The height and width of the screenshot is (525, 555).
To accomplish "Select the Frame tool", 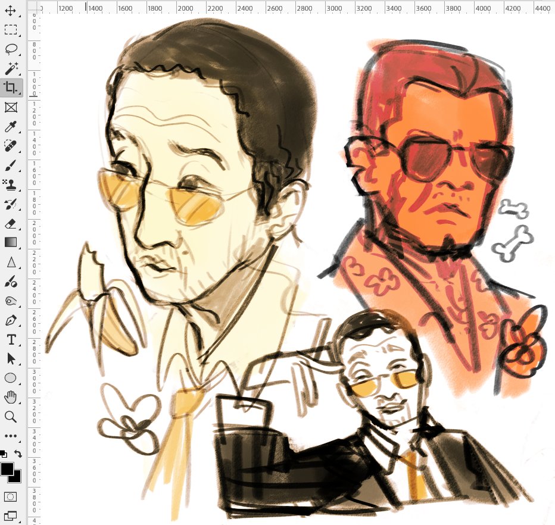I will 11,107.
